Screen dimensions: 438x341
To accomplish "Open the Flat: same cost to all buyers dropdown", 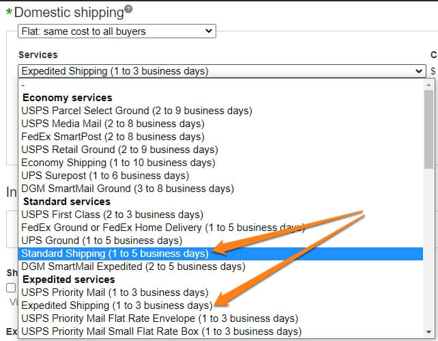I will (x=117, y=31).
